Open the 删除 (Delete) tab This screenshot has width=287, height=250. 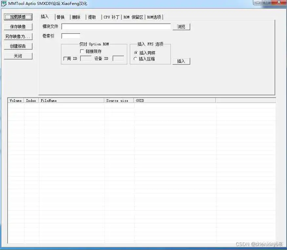coord(76,17)
